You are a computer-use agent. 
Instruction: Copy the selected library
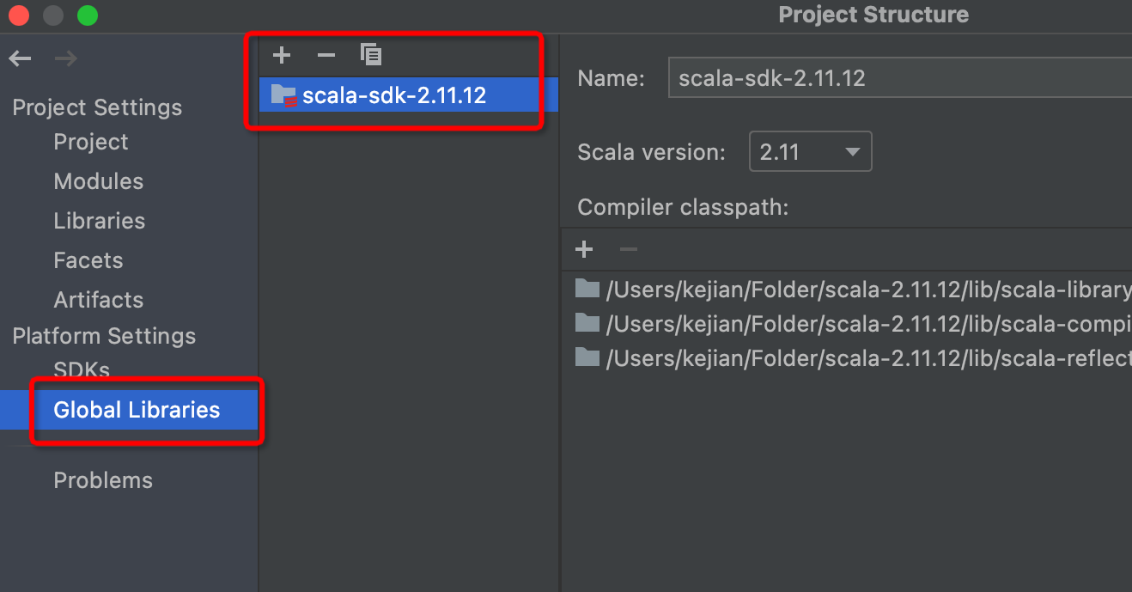tap(371, 56)
